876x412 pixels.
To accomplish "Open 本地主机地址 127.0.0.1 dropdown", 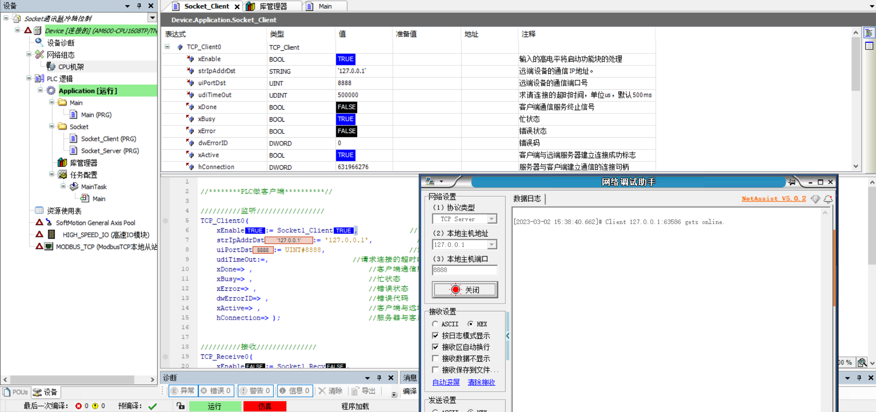I will (x=491, y=245).
